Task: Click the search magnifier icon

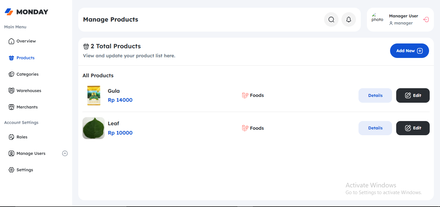Action: point(331,20)
